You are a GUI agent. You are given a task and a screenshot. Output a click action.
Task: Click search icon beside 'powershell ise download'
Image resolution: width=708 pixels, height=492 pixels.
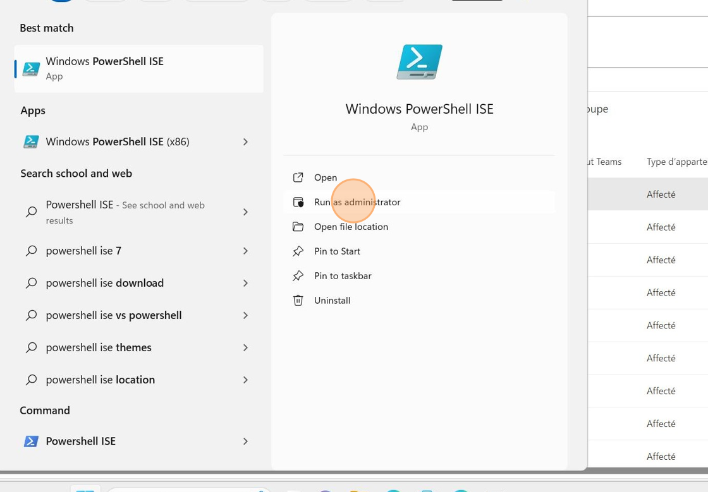click(x=31, y=283)
